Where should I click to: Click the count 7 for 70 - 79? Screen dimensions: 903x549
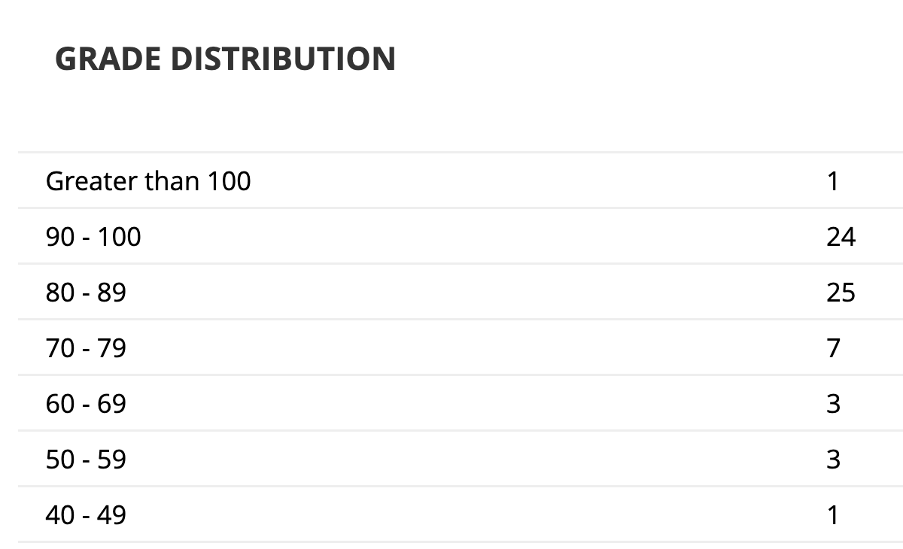pyautogui.click(x=833, y=348)
